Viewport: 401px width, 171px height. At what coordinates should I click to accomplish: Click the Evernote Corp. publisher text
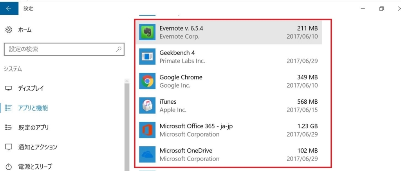179,36
